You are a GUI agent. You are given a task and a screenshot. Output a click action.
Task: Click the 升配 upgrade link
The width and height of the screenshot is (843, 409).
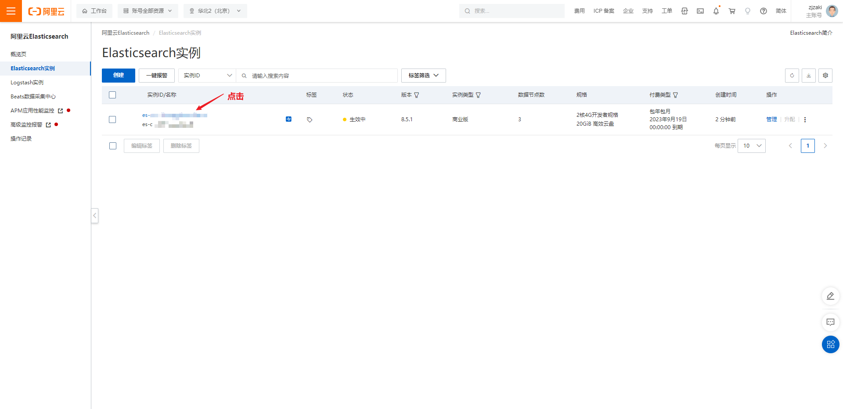(789, 119)
